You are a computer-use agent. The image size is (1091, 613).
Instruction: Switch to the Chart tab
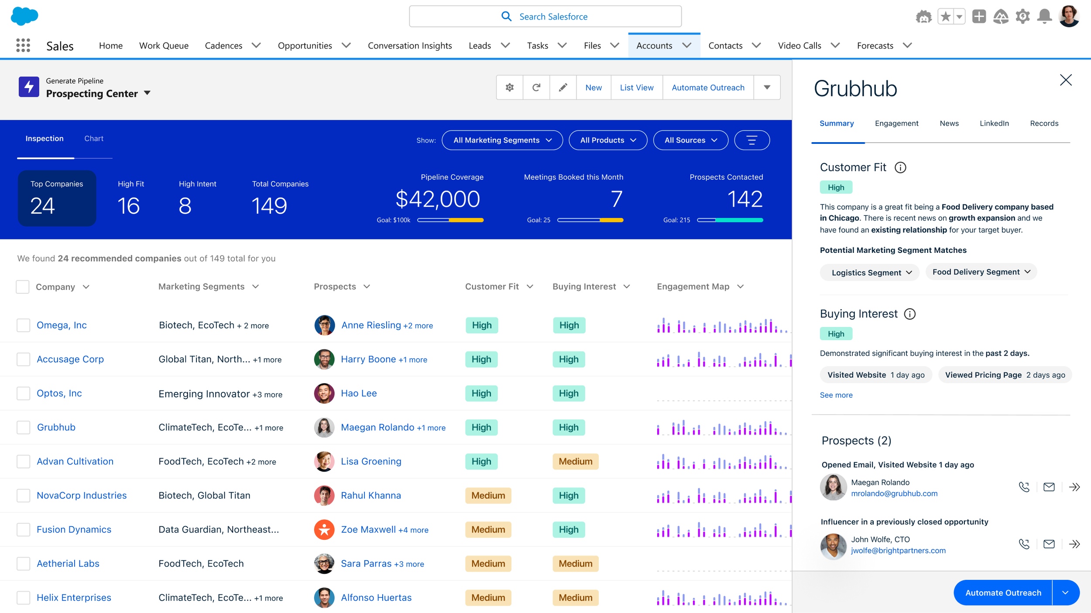93,139
